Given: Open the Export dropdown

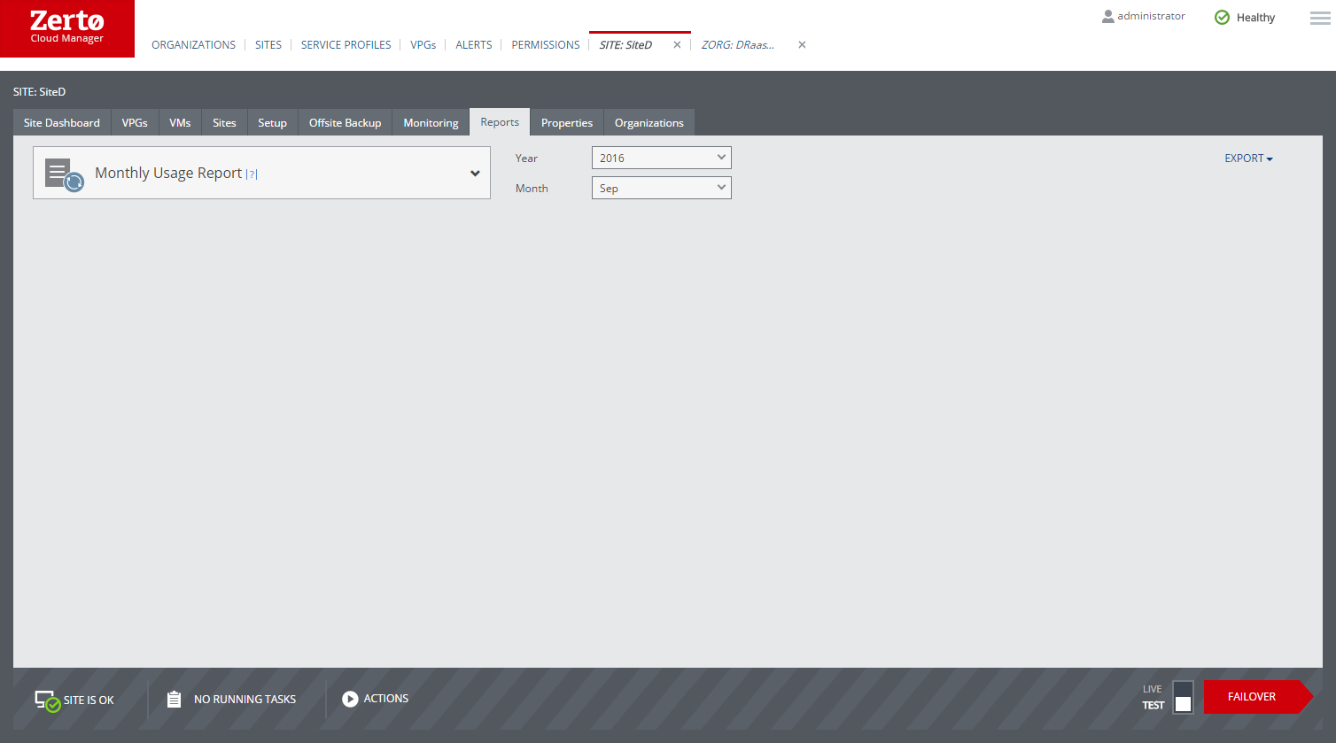Looking at the screenshot, I should pyautogui.click(x=1248, y=159).
